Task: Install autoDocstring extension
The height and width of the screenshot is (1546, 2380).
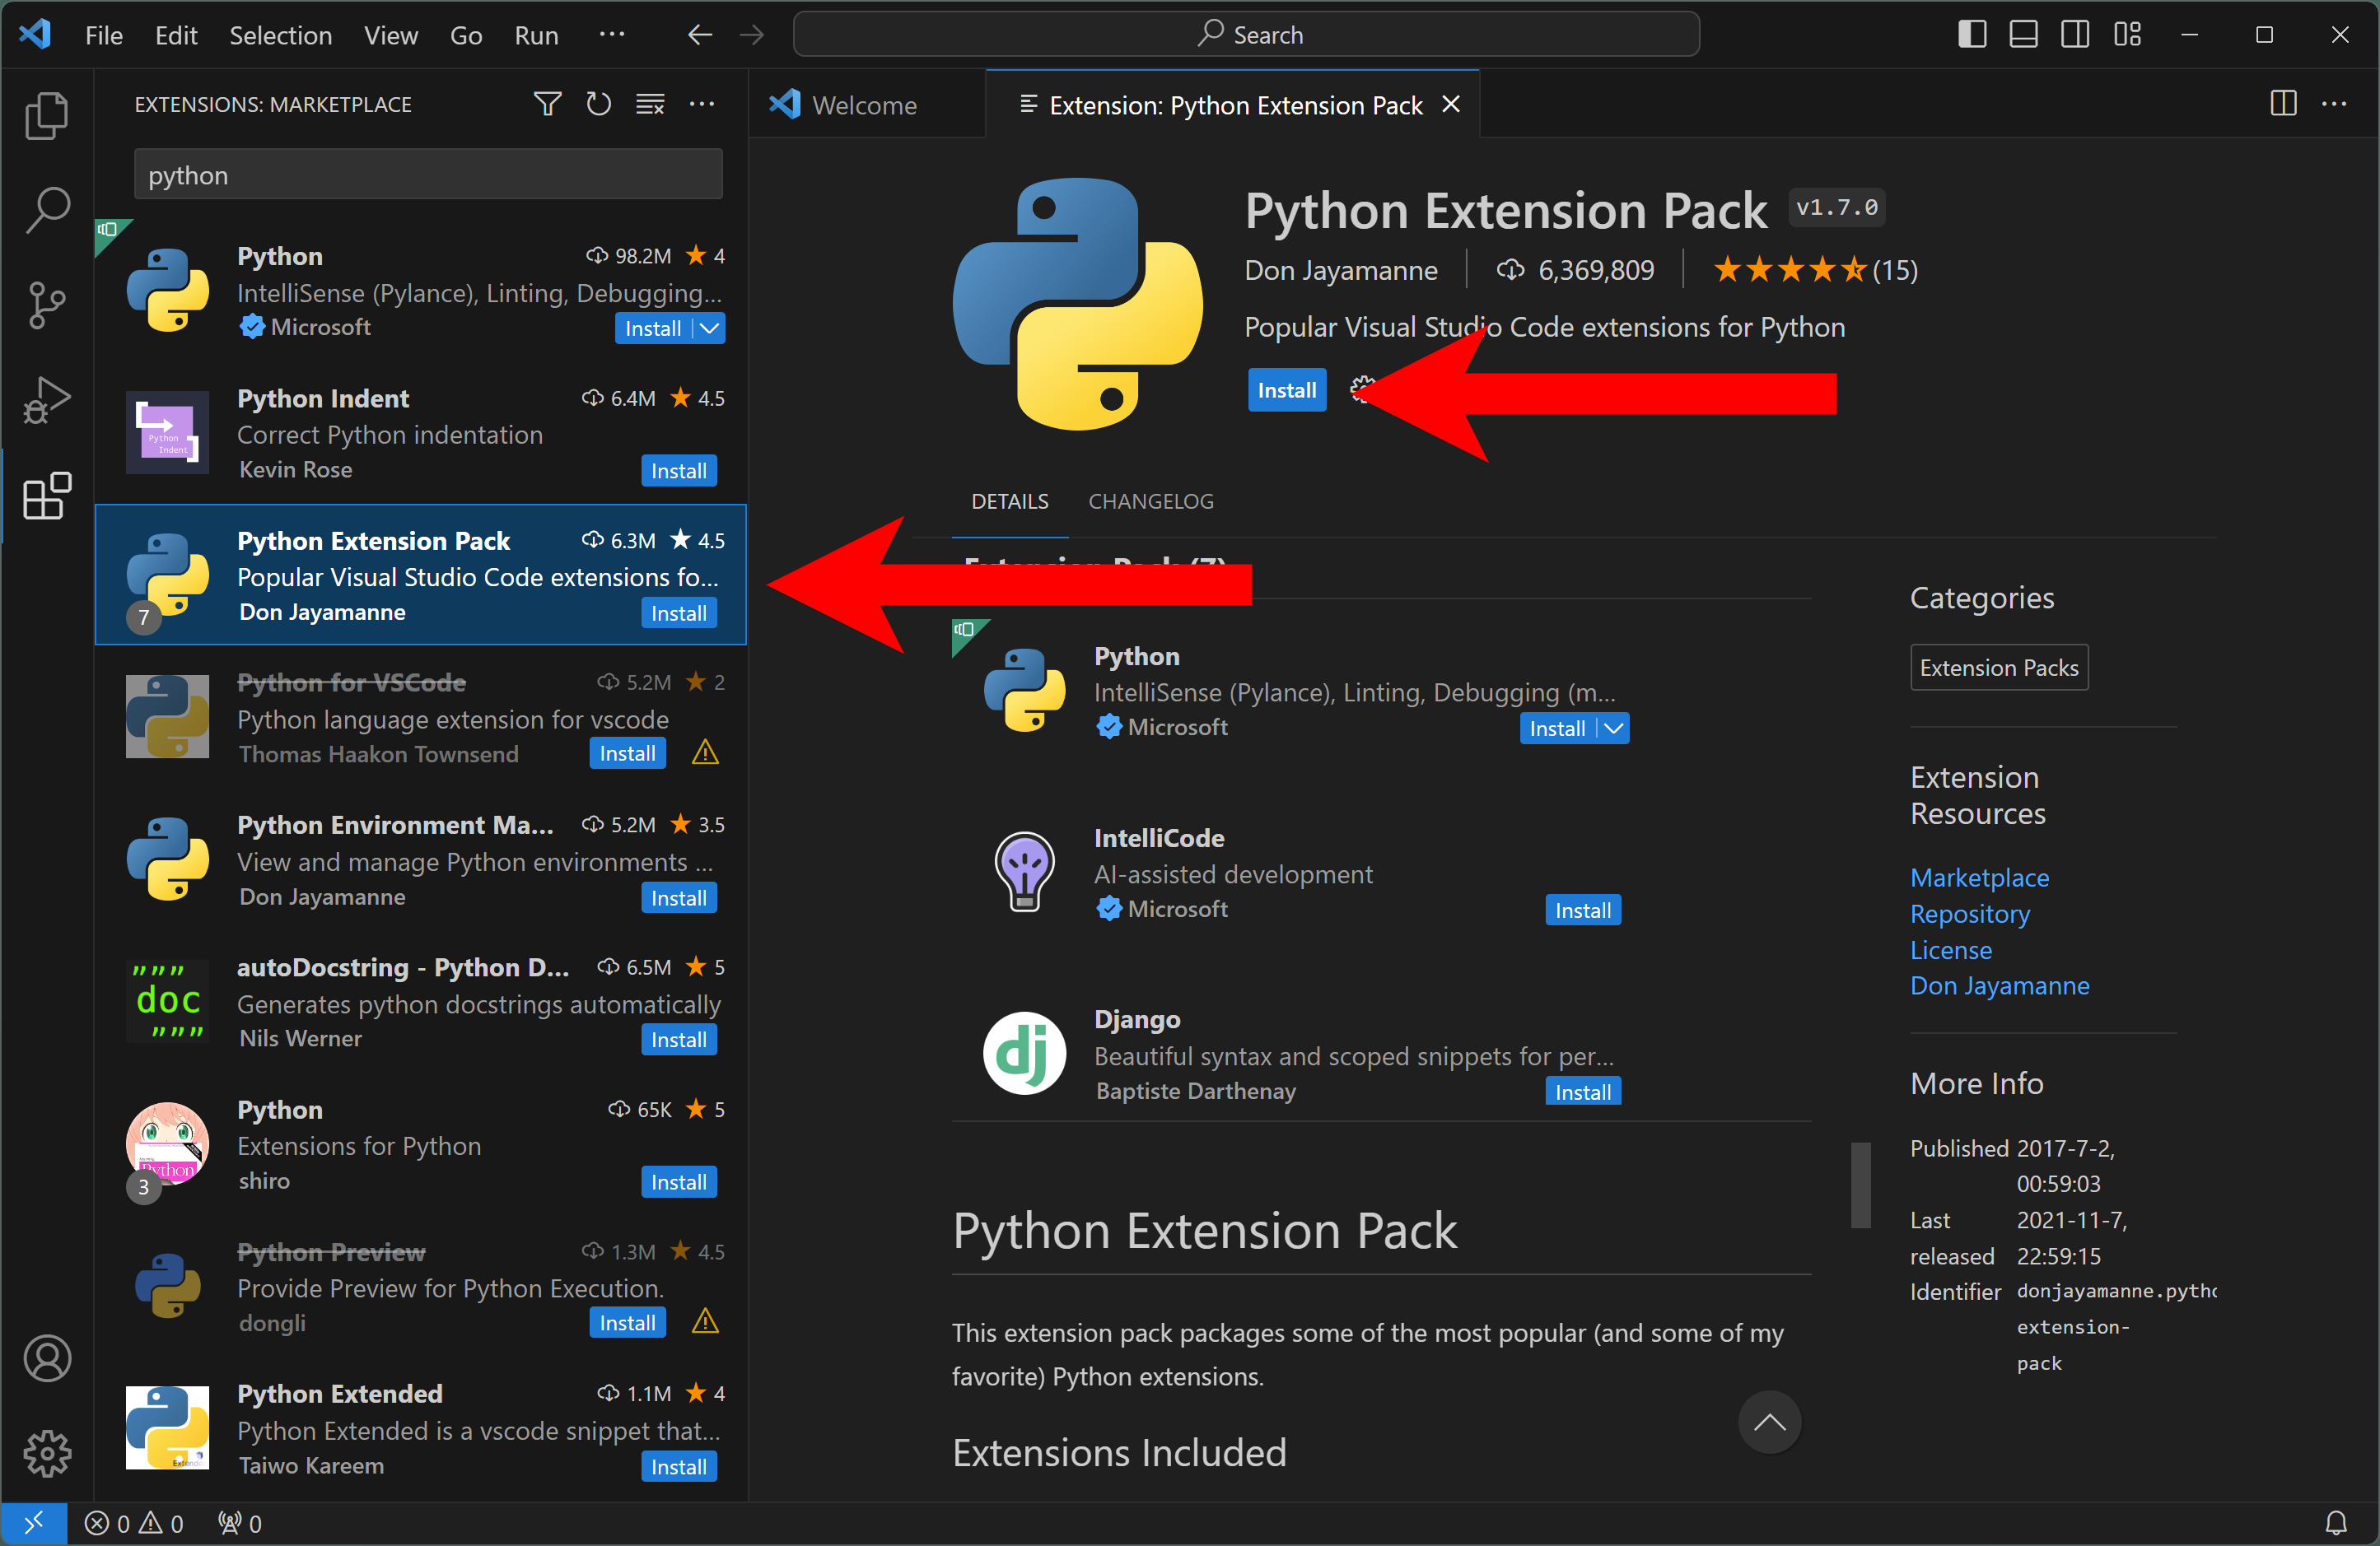Action: pos(678,1040)
